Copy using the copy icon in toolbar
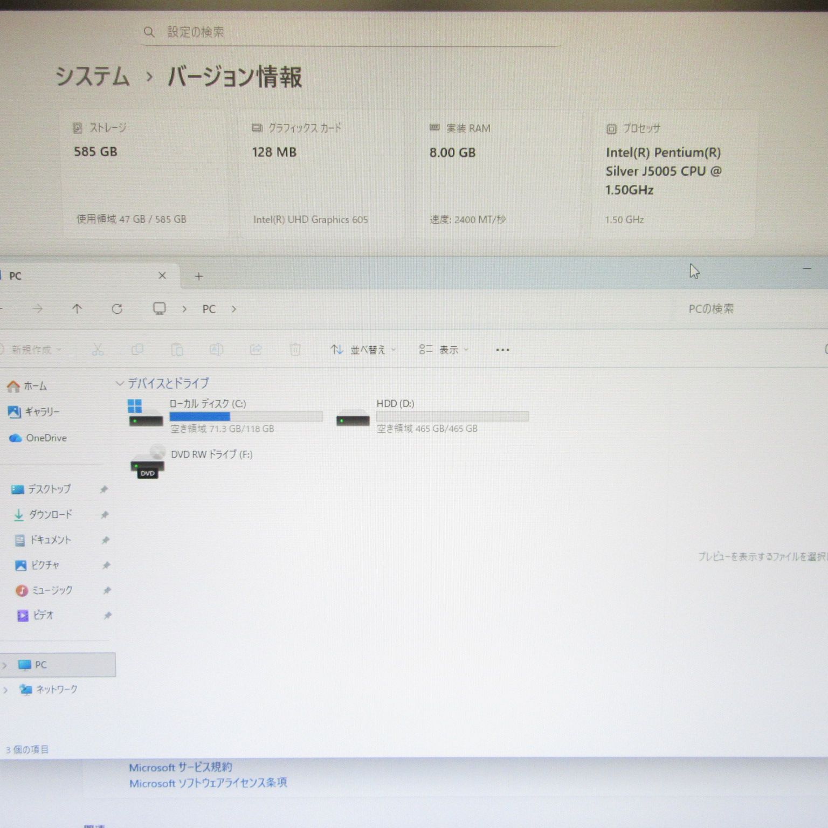Image resolution: width=828 pixels, height=828 pixels. point(137,349)
